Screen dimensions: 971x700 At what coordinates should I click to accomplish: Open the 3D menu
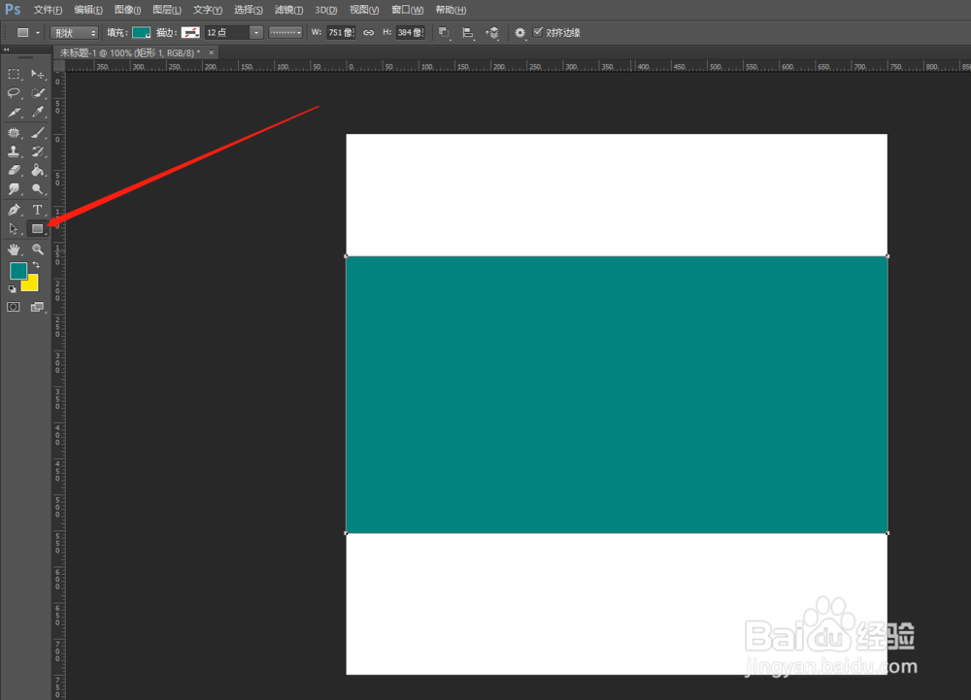point(325,10)
